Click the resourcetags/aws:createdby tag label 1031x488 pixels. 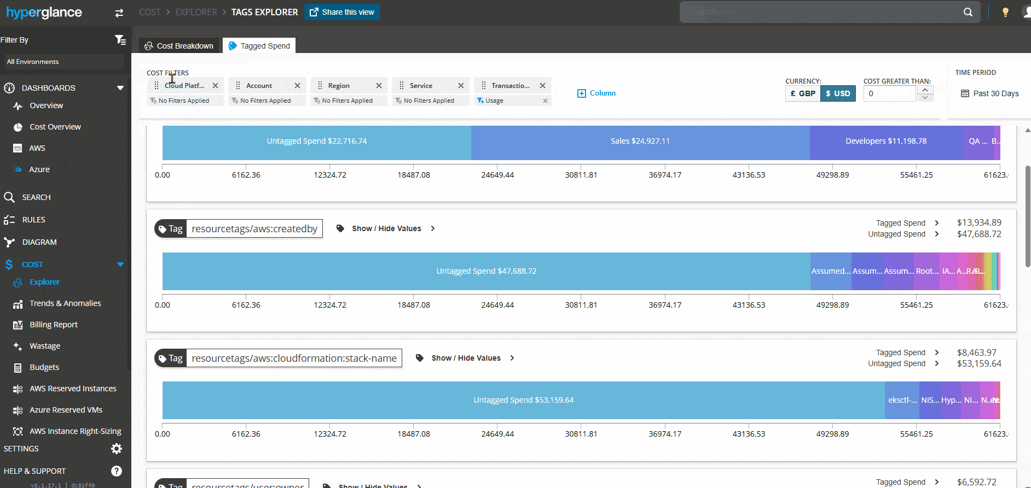[x=254, y=228]
